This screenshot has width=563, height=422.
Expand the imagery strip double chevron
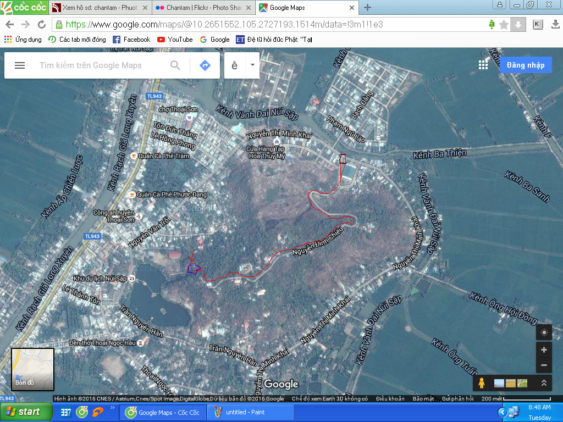tap(544, 383)
